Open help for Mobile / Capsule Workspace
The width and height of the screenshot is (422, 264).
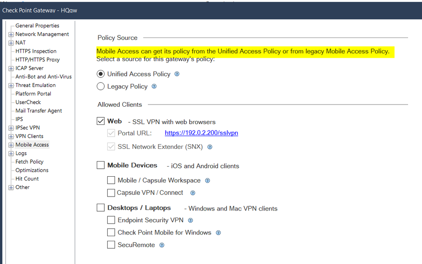coord(207,180)
